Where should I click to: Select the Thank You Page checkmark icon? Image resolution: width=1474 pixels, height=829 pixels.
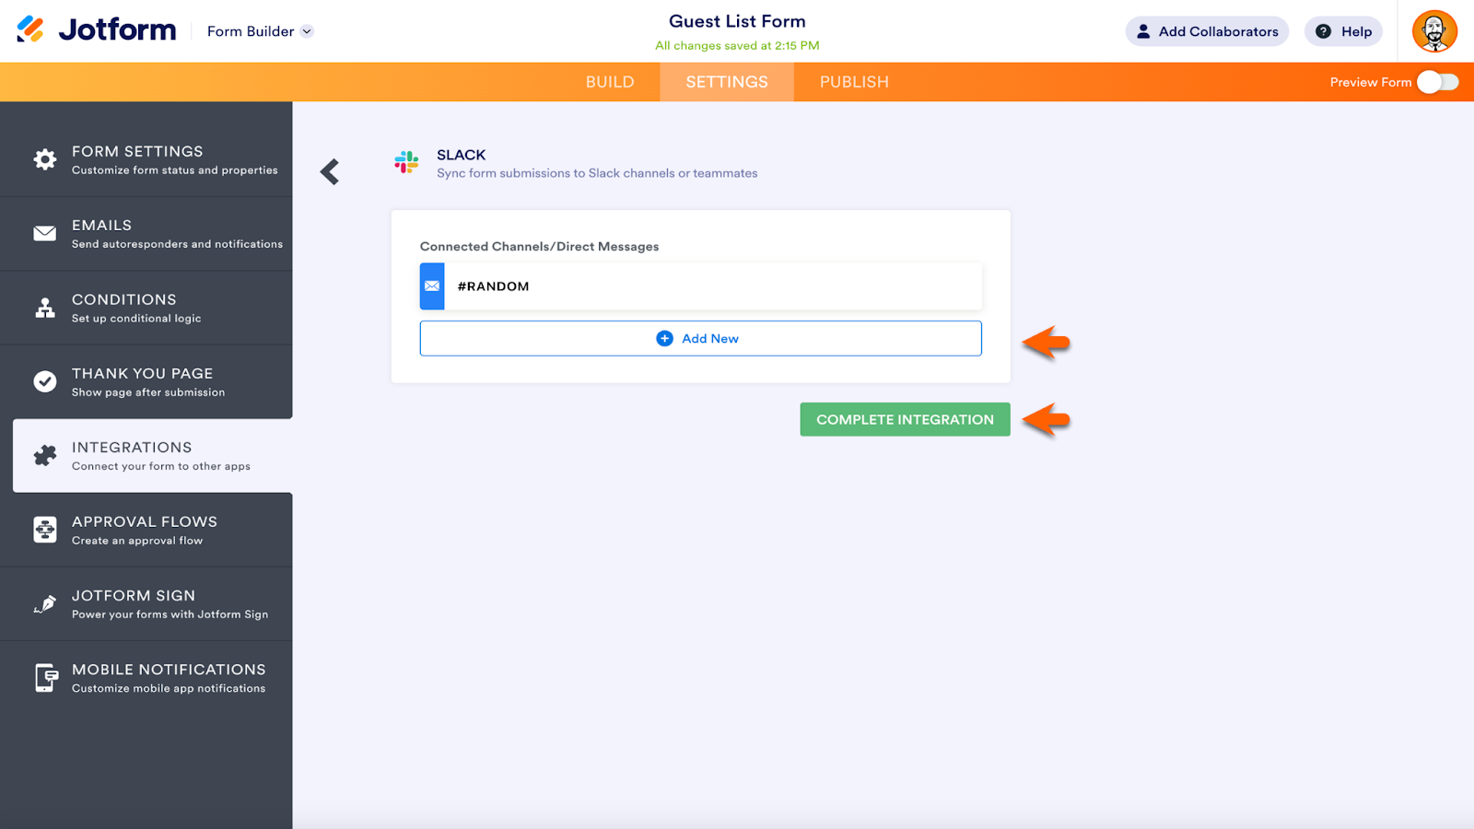(x=45, y=381)
